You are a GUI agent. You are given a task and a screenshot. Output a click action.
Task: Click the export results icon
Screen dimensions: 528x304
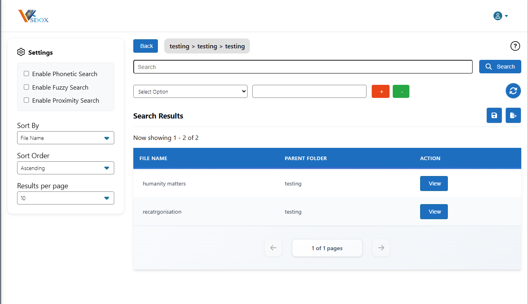(513, 115)
